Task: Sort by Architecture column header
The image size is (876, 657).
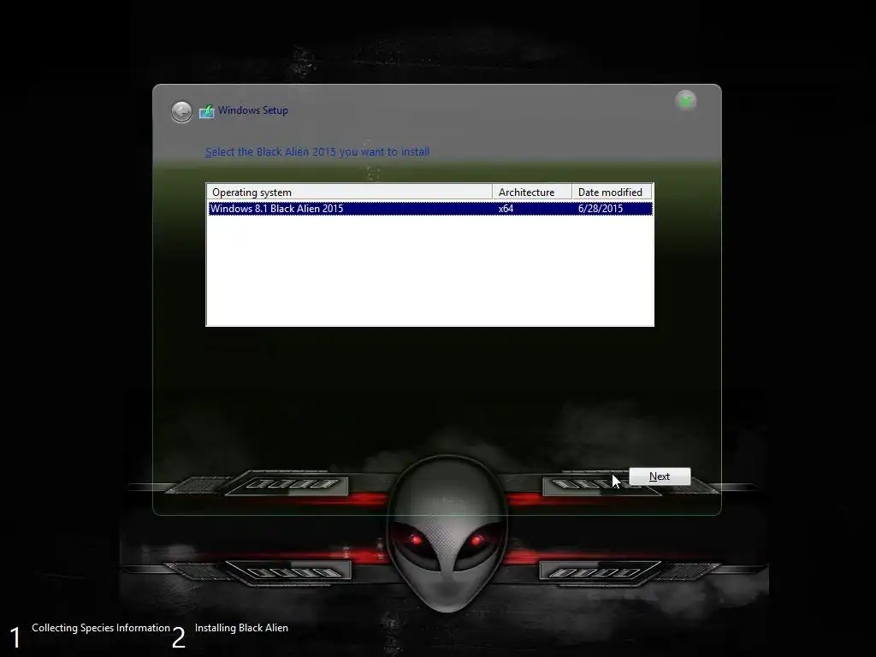Action: 532,192
